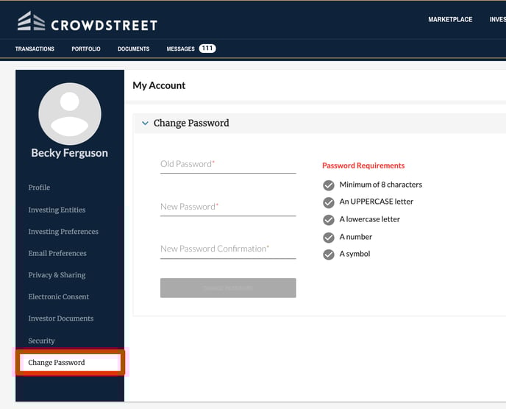Screen dimensions: 506x409
Task: Click the A number requirement checkmark
Action: 329,238
